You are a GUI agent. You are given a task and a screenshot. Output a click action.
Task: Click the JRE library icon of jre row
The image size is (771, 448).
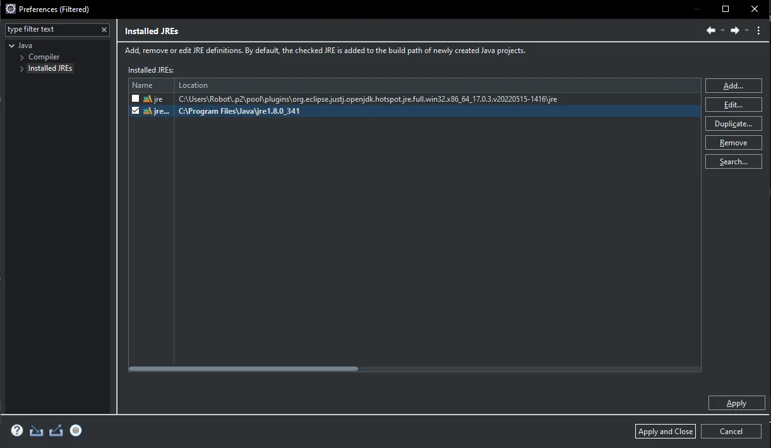148,99
